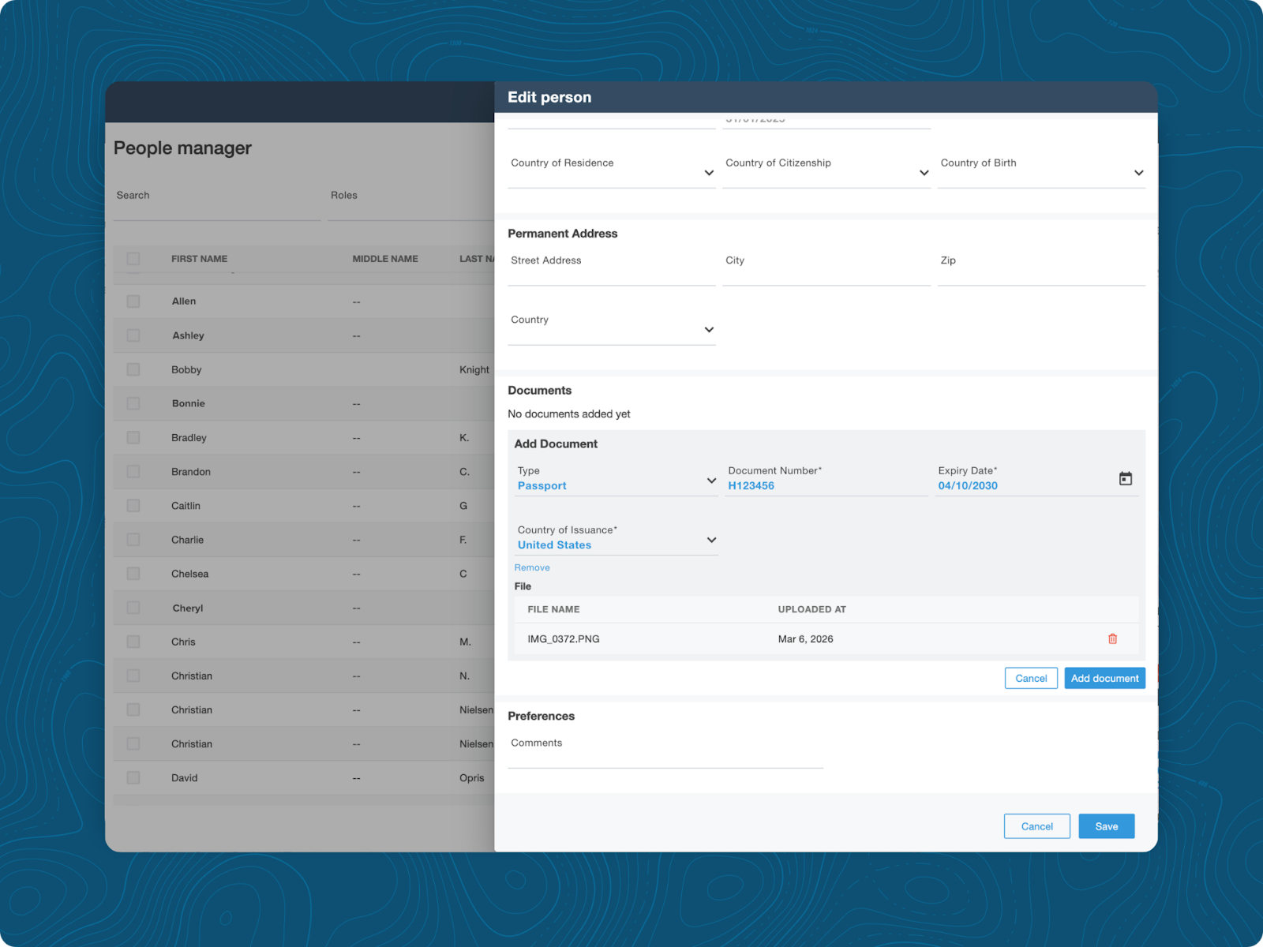Click the name Charlie in the people list
This screenshot has width=1263, height=947.
pos(187,540)
